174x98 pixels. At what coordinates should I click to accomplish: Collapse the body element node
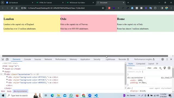(x=3, y=71)
